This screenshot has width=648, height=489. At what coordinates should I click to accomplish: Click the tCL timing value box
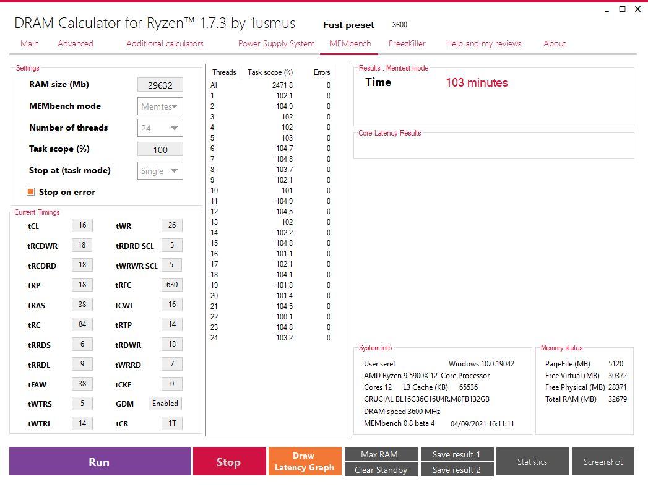coord(82,225)
